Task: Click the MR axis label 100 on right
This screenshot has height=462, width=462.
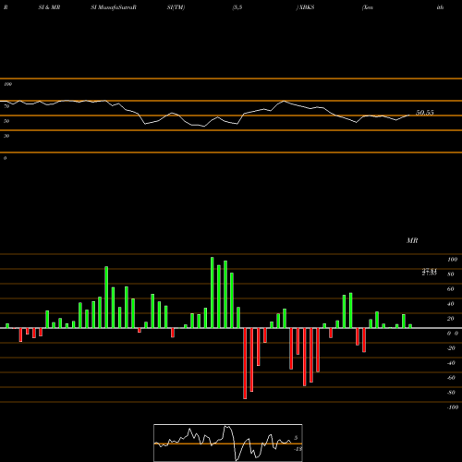Action: click(x=453, y=260)
